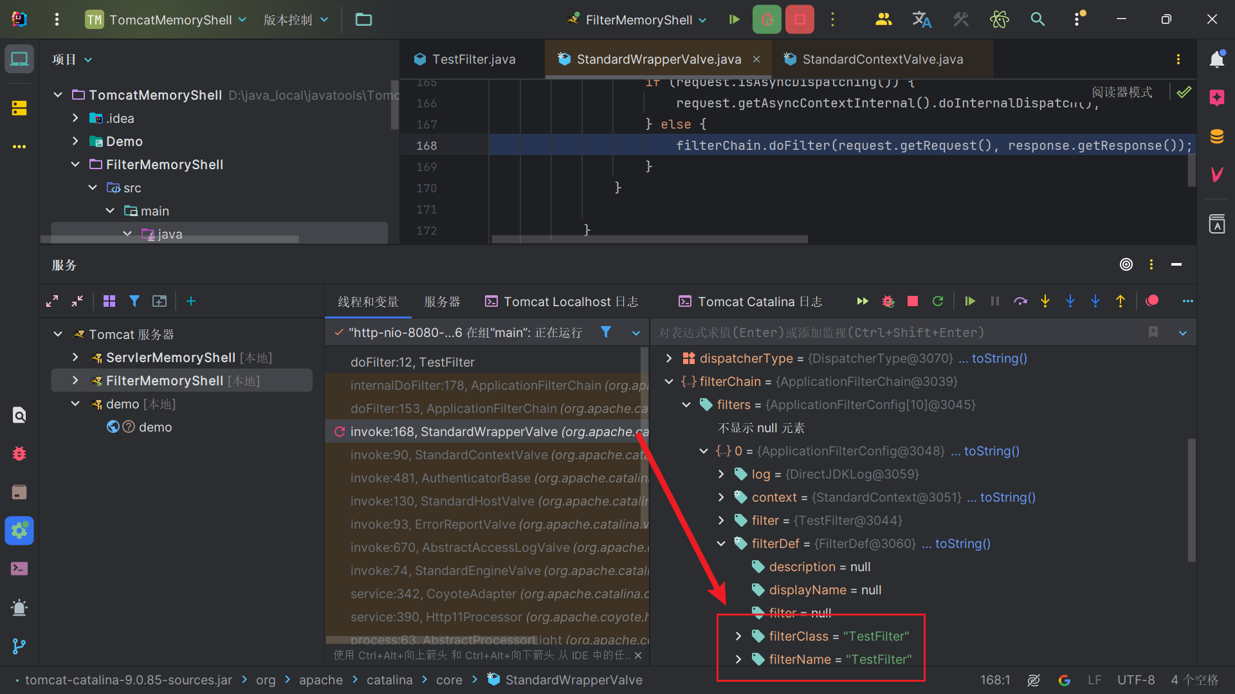The image size is (1235, 694).
Task: Collapse all services icon
Action: [77, 301]
